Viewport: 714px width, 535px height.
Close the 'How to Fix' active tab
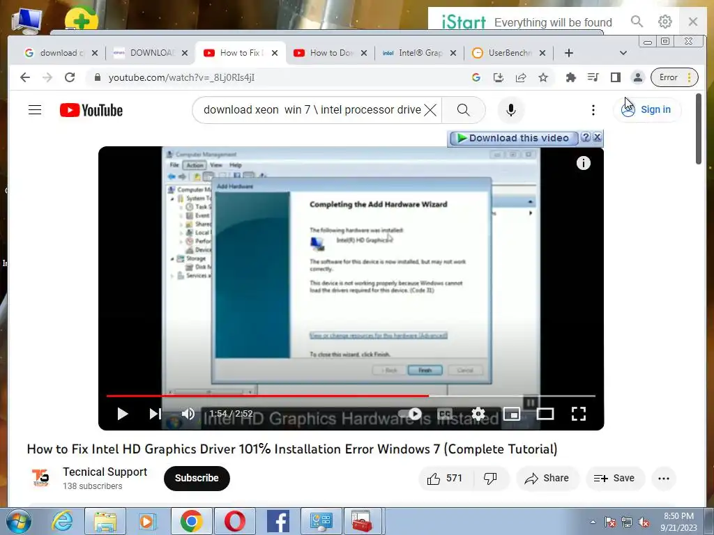275,53
